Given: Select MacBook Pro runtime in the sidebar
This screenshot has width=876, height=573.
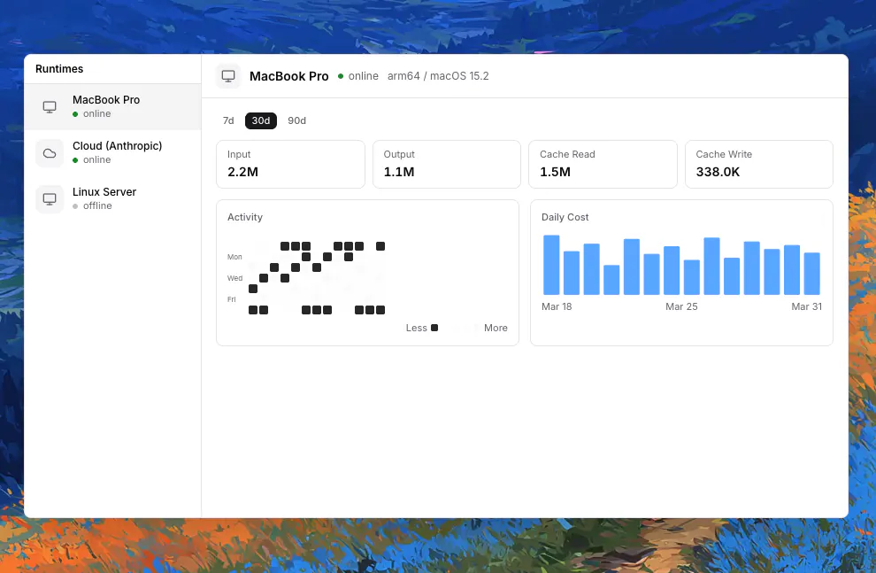Looking at the screenshot, I should coord(112,107).
